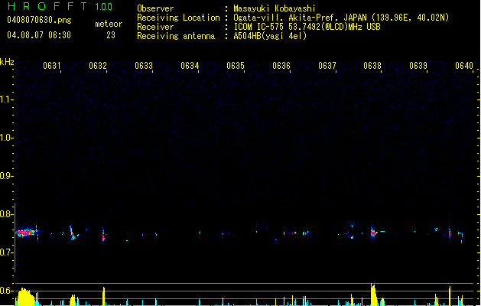Click the Receiving Location label
The height and width of the screenshot is (306, 481).
pos(178,18)
